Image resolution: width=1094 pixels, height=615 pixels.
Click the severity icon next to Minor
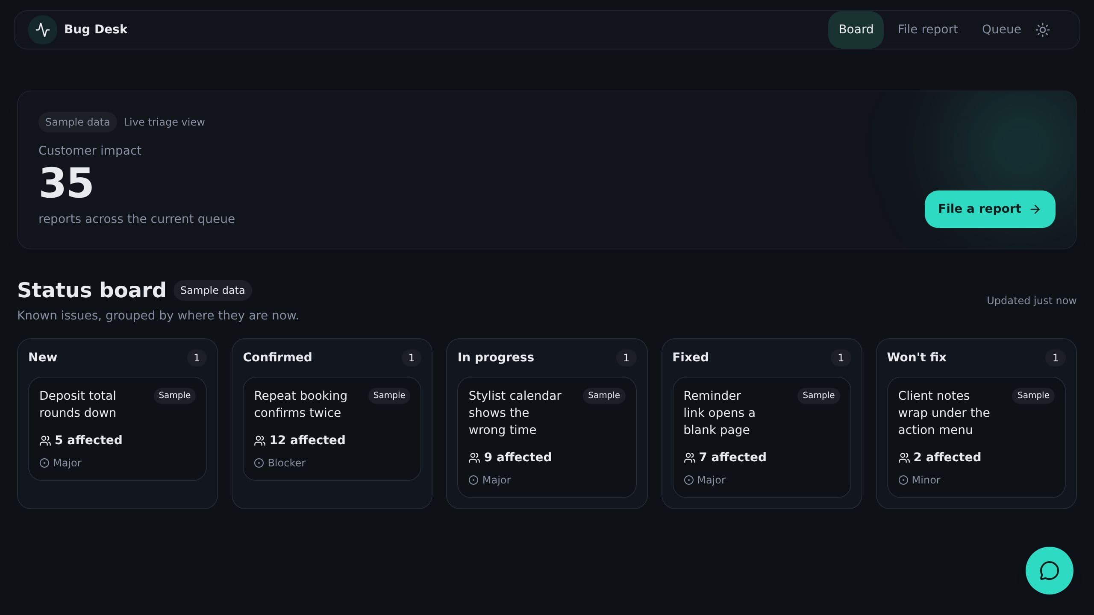pyautogui.click(x=903, y=480)
